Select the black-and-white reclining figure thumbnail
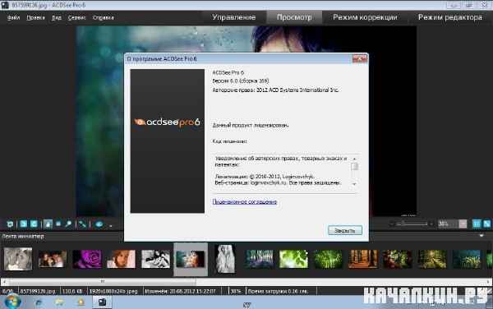This screenshot has width=493, height=309. coord(155,260)
